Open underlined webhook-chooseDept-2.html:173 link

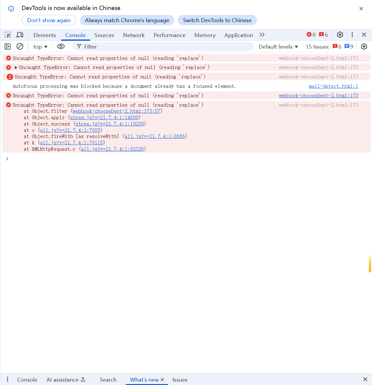(319, 96)
